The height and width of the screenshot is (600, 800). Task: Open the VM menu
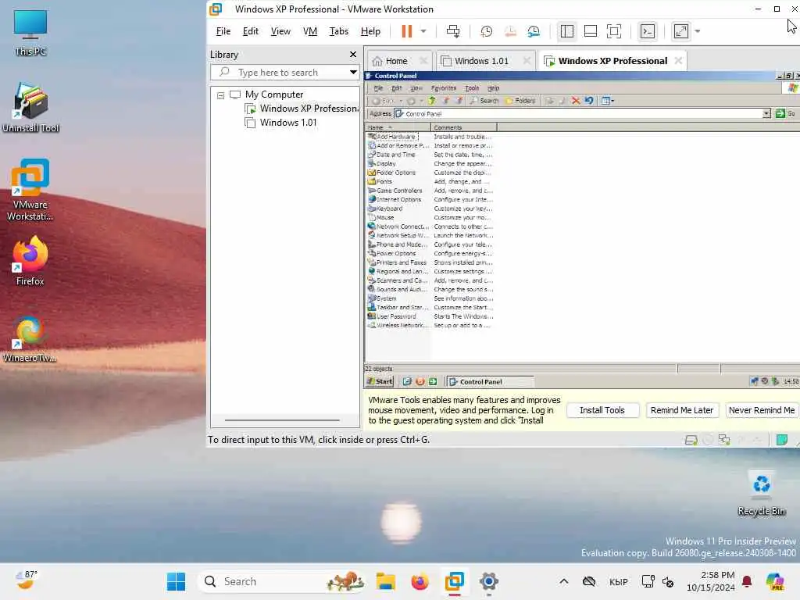309,31
